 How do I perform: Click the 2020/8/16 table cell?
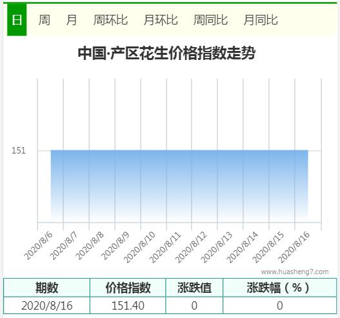tap(46, 306)
